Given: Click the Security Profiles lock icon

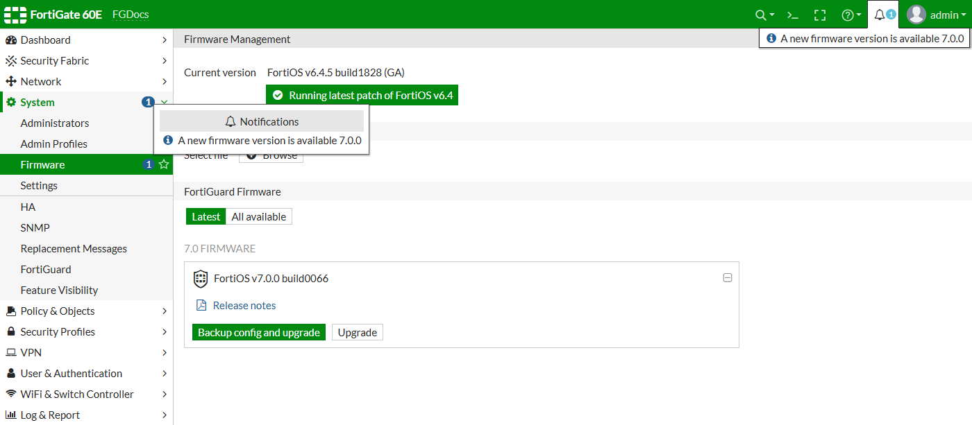Looking at the screenshot, I should tap(11, 331).
